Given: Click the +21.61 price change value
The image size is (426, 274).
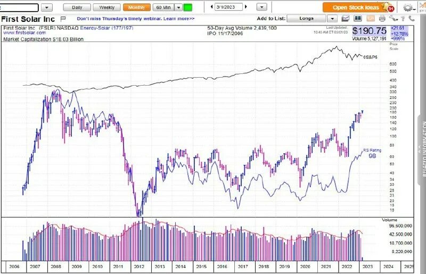Looking at the screenshot, I should pos(398,28).
